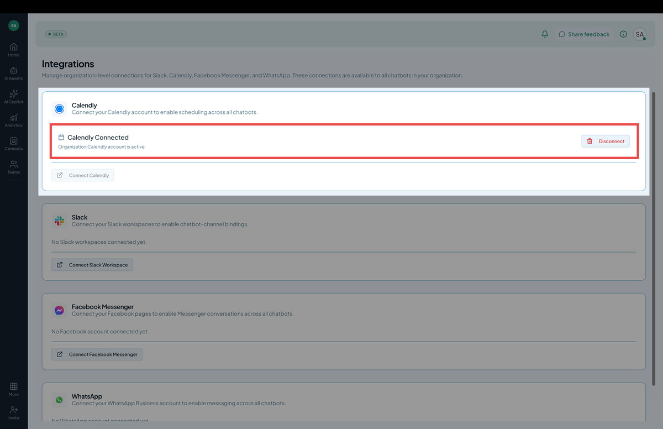
Task: Click the Connect Calendly button
Action: [83, 175]
